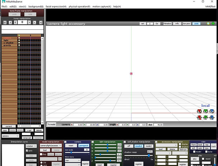The width and height of the screenshot is (218, 166).
Task: Click the camera row keyframe diamond
Action: point(19,38)
